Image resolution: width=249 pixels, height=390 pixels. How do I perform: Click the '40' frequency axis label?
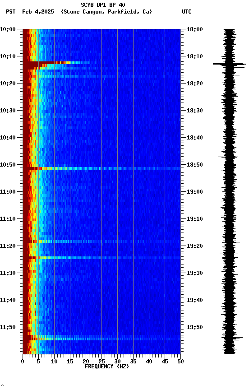[x=149, y=362]
